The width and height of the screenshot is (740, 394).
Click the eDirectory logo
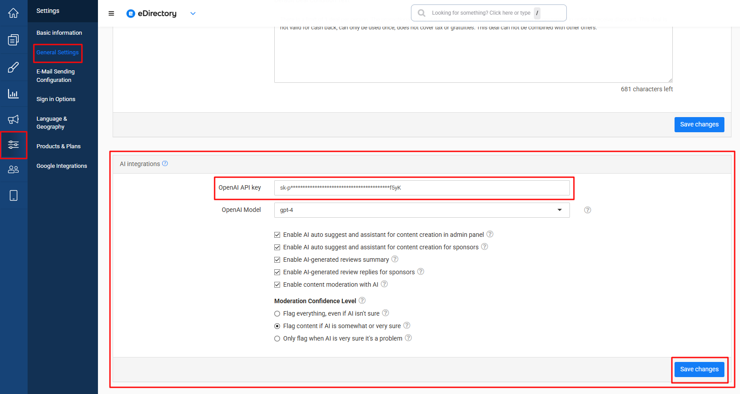151,13
